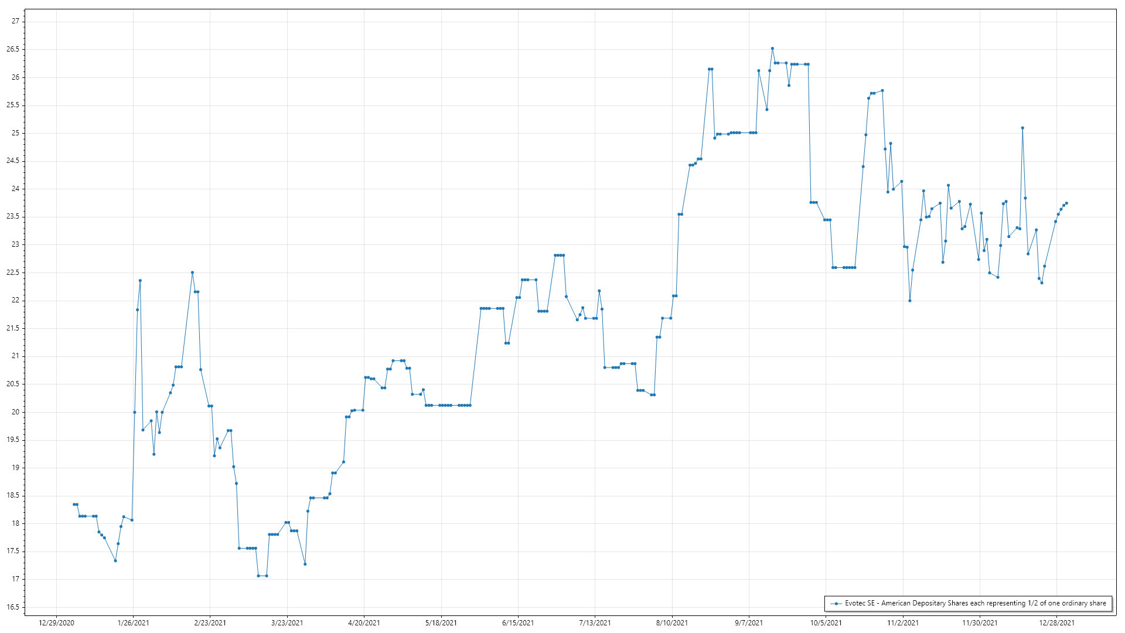
Task: Select the 5/18/2021 x-axis date label
Action: pos(441,622)
